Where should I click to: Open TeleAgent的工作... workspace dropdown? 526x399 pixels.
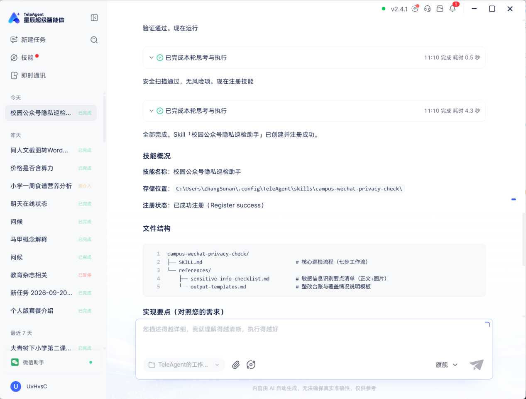184,365
